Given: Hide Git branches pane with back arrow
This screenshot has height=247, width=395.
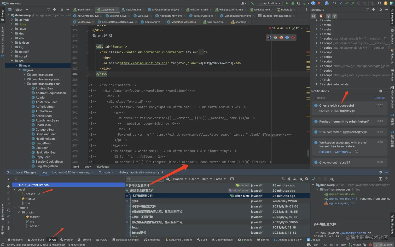Looking at the screenshot, I should 8,179.
